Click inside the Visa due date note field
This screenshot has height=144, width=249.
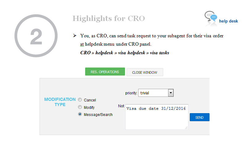(x=157, y=117)
